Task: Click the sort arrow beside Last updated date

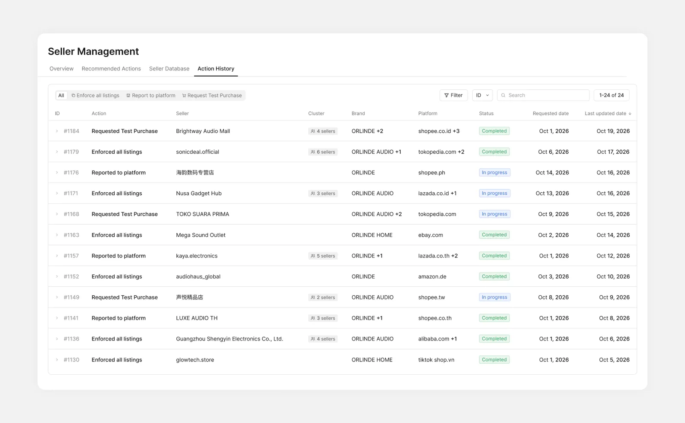Action: (630, 114)
